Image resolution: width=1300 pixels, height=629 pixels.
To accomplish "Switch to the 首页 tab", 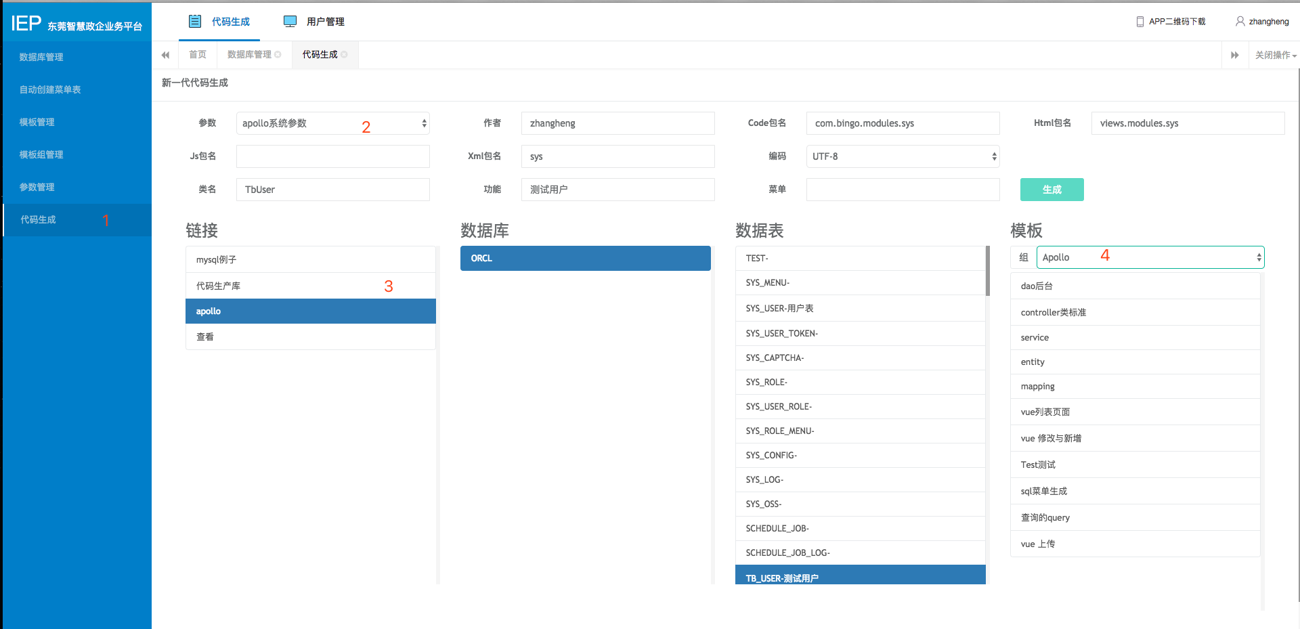I will point(198,55).
